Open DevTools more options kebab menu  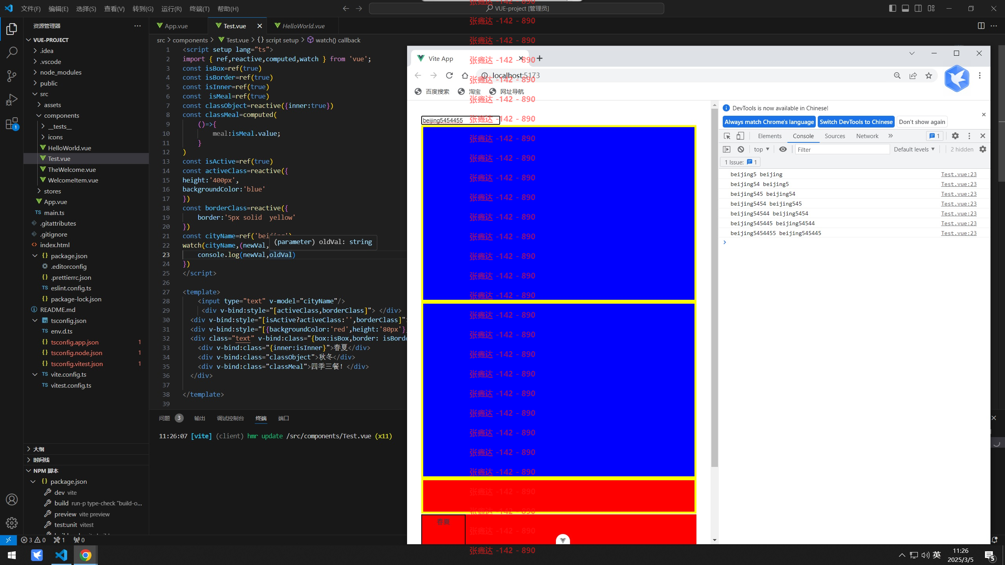[969, 136]
